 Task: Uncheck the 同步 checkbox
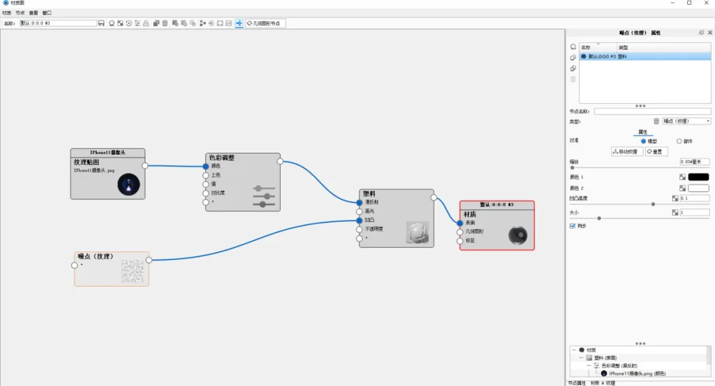(x=573, y=226)
